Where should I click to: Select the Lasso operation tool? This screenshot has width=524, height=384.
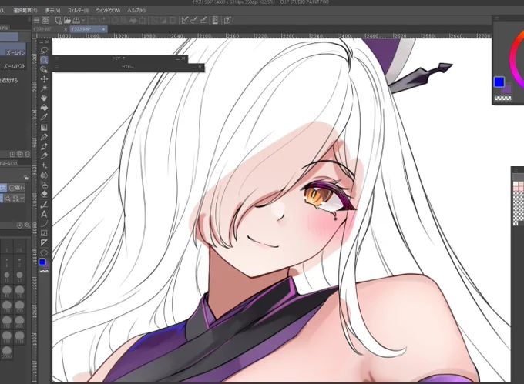[44, 50]
